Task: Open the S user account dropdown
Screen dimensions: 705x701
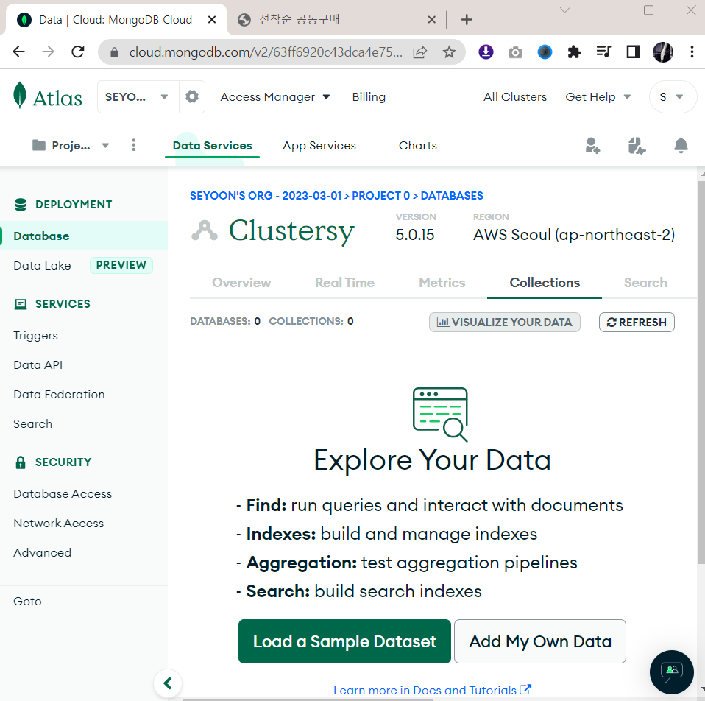Action: pos(673,96)
